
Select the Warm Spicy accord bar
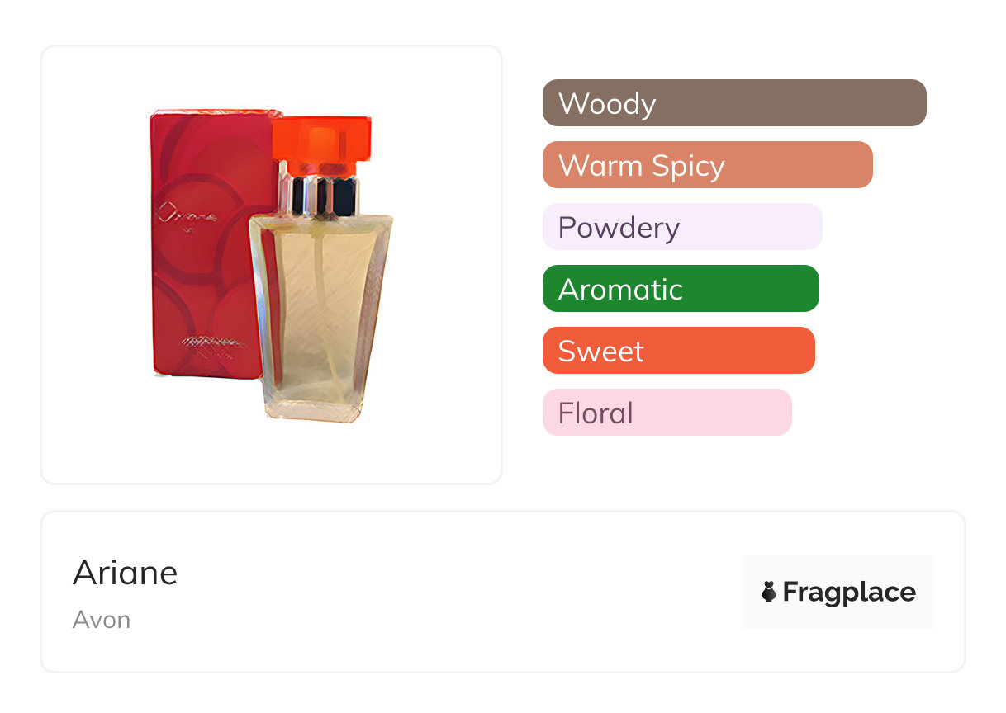[707, 165]
